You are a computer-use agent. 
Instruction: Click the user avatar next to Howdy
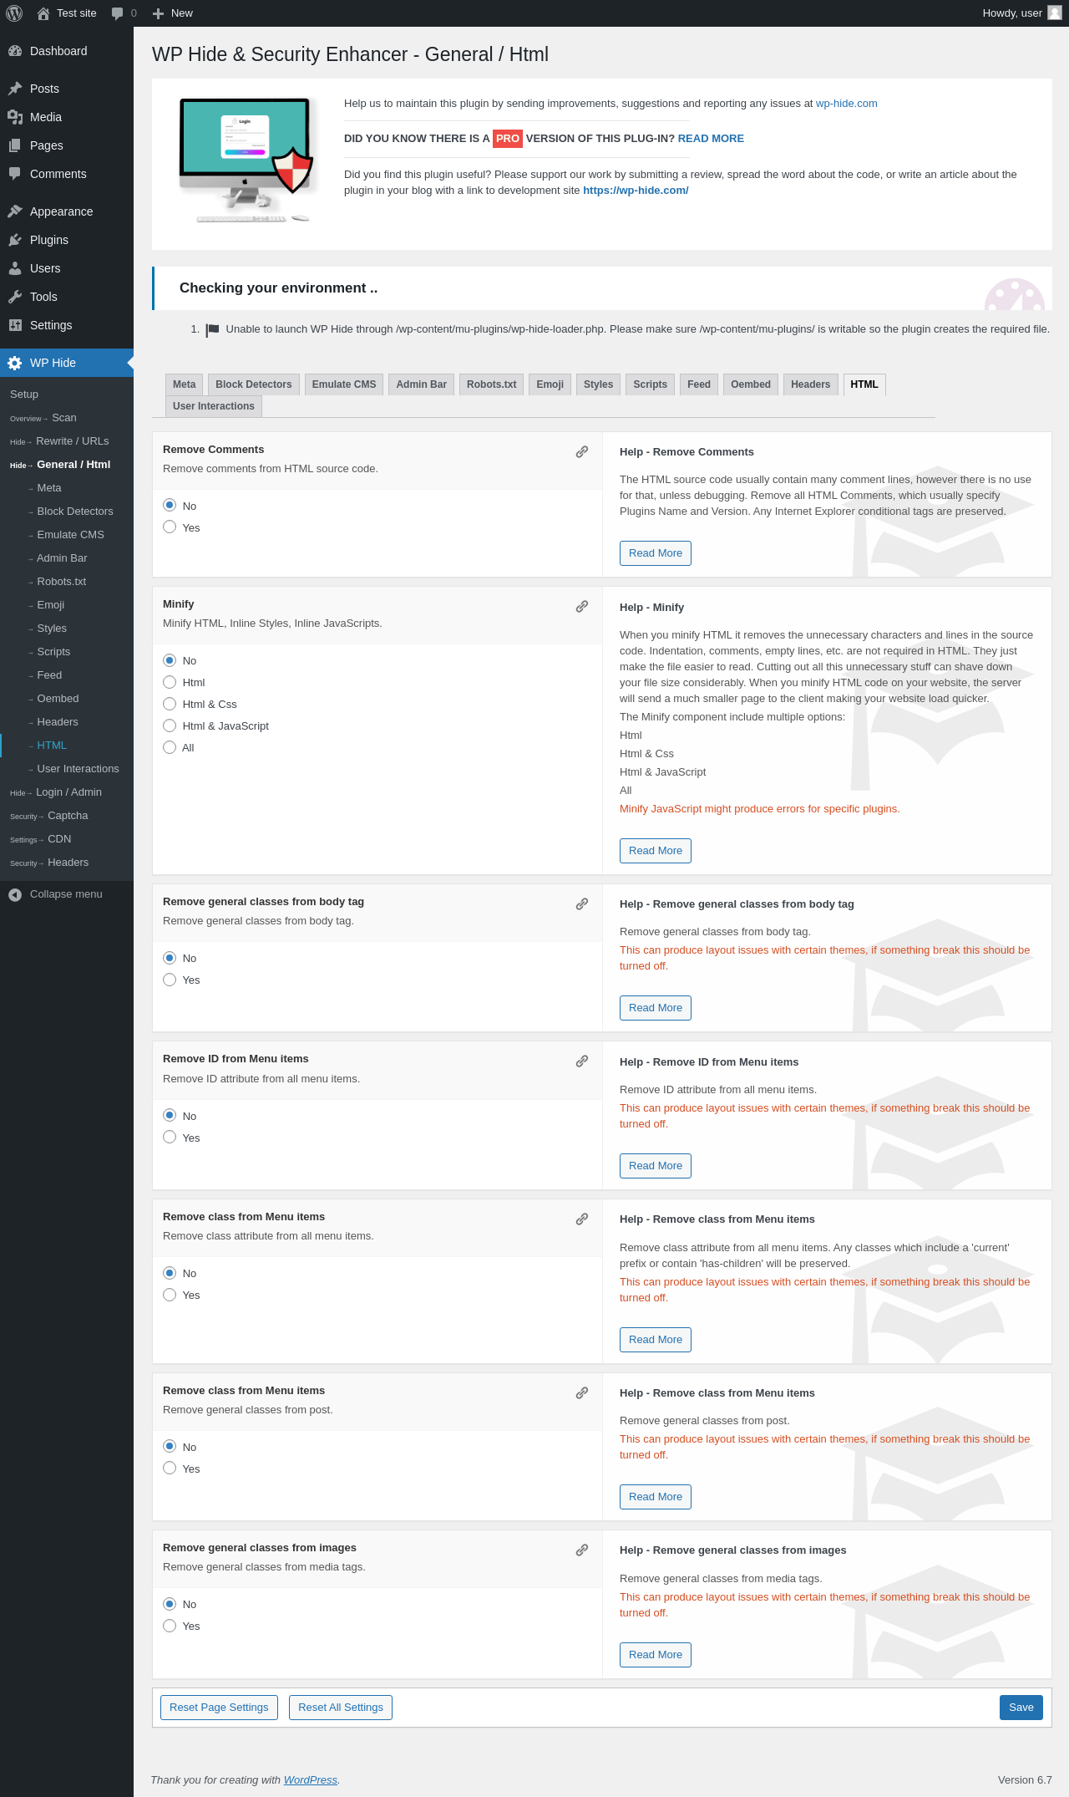[1055, 13]
